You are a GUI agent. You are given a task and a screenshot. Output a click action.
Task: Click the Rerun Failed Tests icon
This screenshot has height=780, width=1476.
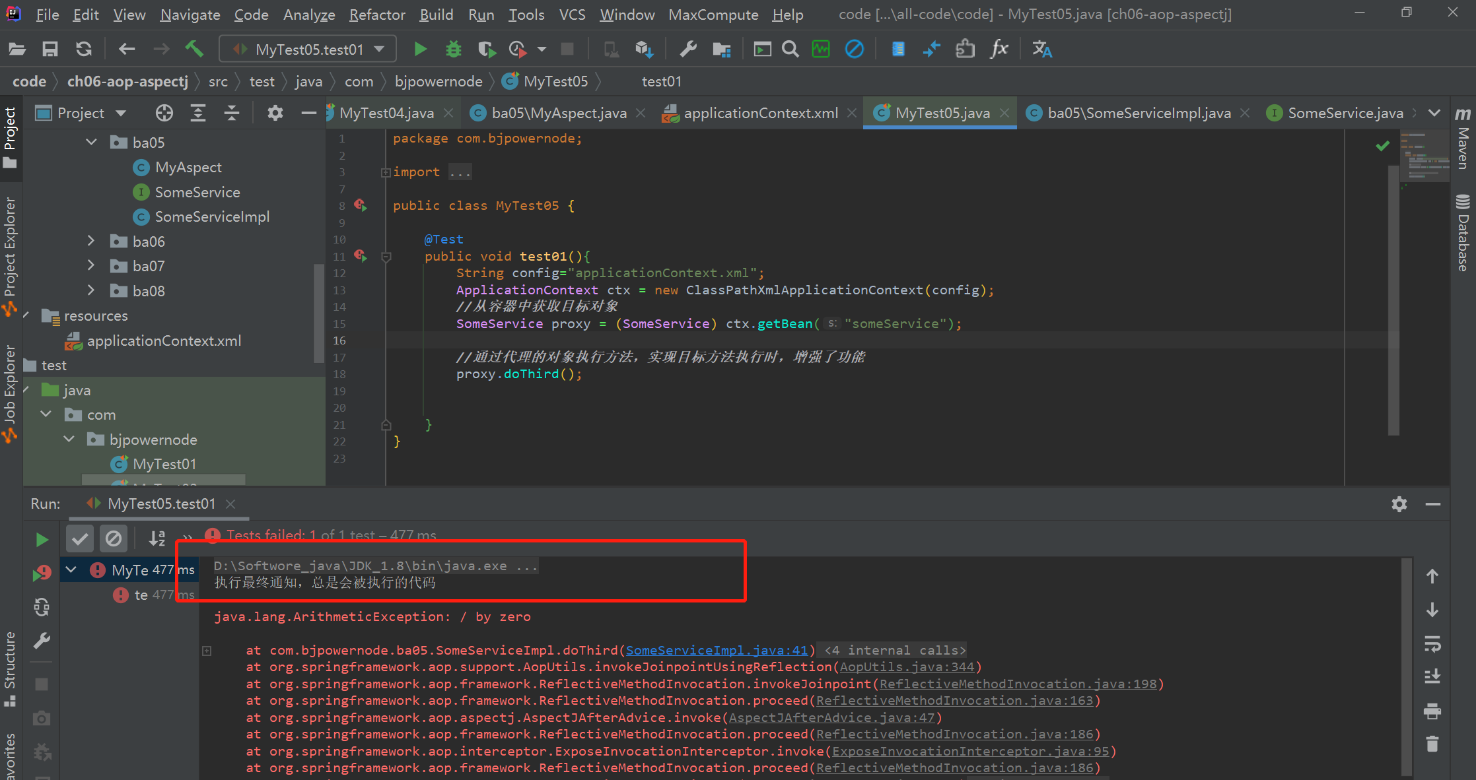(x=42, y=573)
